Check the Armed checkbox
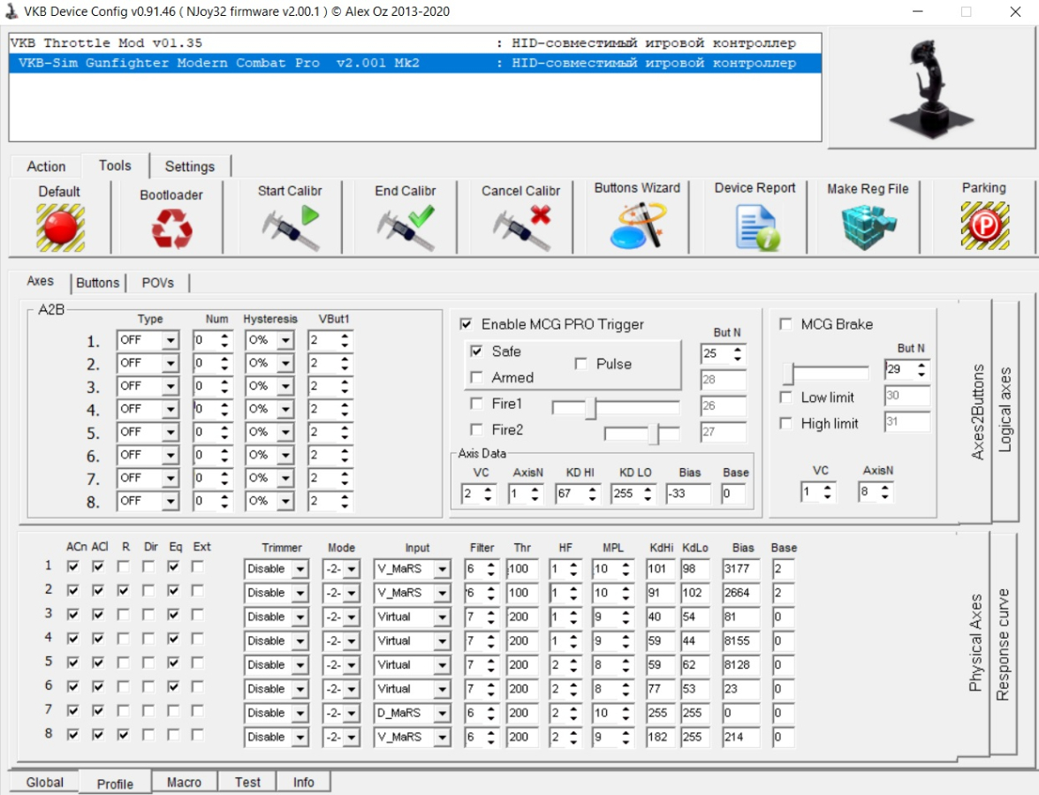This screenshot has height=795, width=1039. tap(476, 377)
